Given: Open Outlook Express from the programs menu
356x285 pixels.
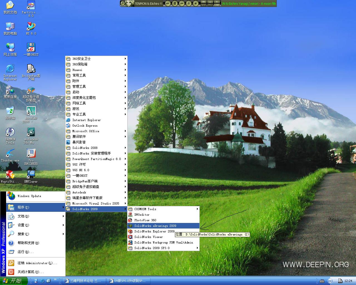Looking at the screenshot, I should tap(96, 126).
